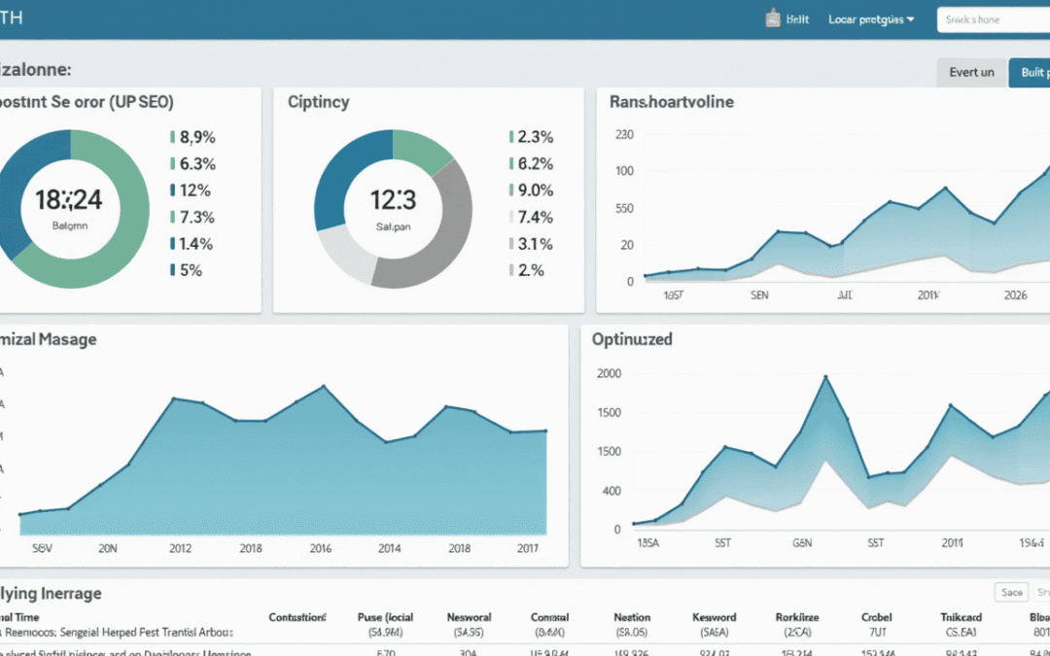Click the green color marker beside 8,9%
1050x656 pixels.
[x=173, y=137]
